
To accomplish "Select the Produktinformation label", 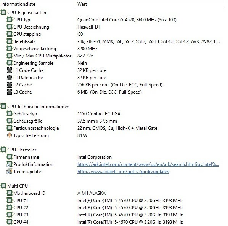I will (x=33, y=164).
